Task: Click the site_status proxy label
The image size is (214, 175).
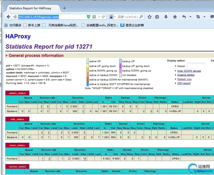Action: 17,119
